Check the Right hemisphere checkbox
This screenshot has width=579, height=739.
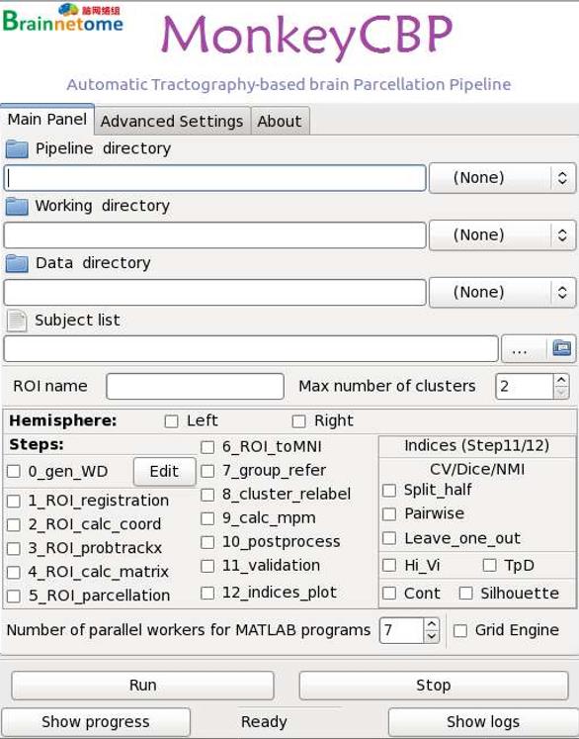point(299,420)
